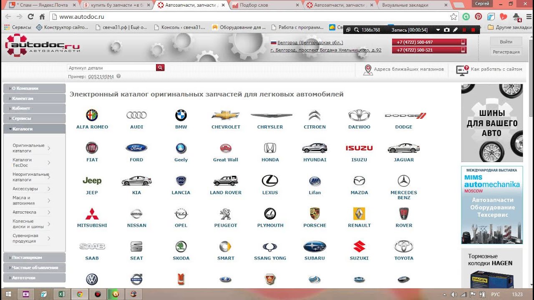Image resolution: width=534 pixels, height=300 pixels.
Task: Select the Isuzu red logo
Action: click(x=359, y=148)
